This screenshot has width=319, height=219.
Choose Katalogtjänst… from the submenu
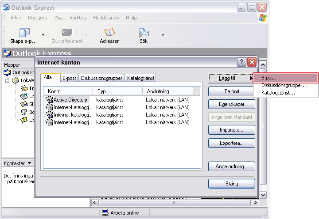(278, 93)
